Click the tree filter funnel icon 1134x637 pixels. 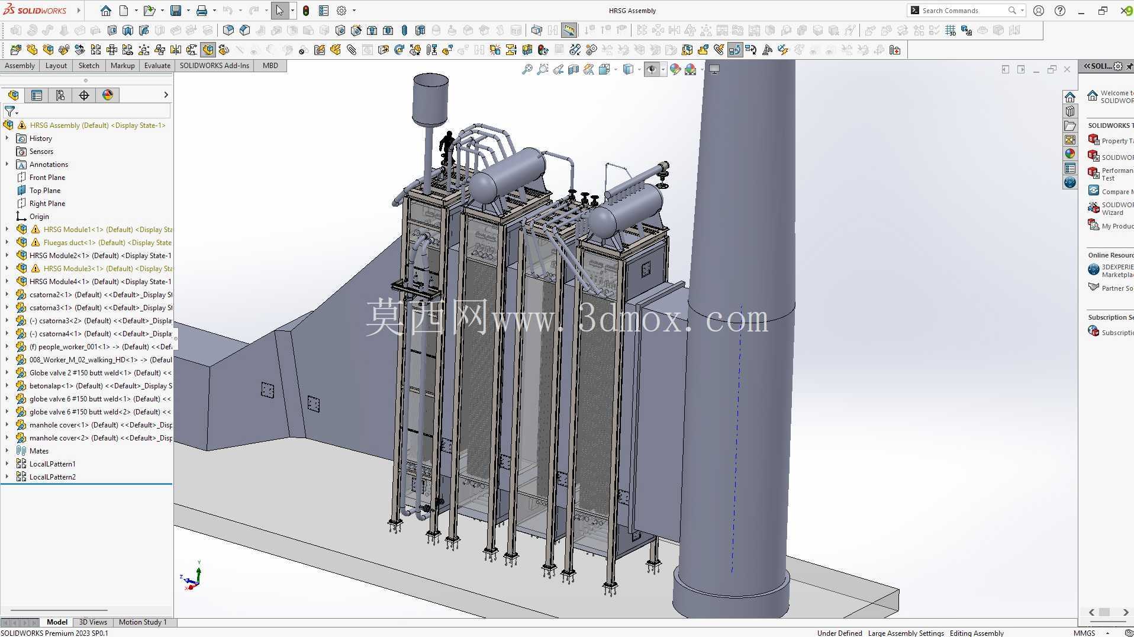point(9,111)
